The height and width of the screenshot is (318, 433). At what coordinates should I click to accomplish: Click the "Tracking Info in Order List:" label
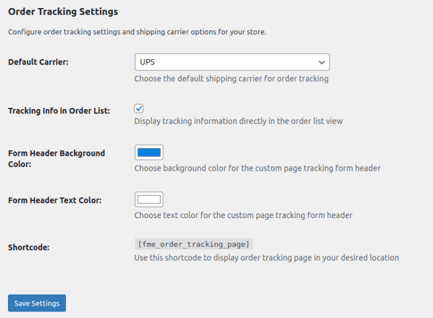pos(59,111)
